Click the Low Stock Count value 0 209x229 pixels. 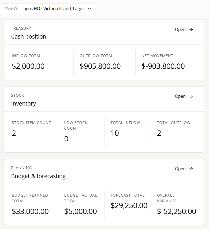point(66,139)
